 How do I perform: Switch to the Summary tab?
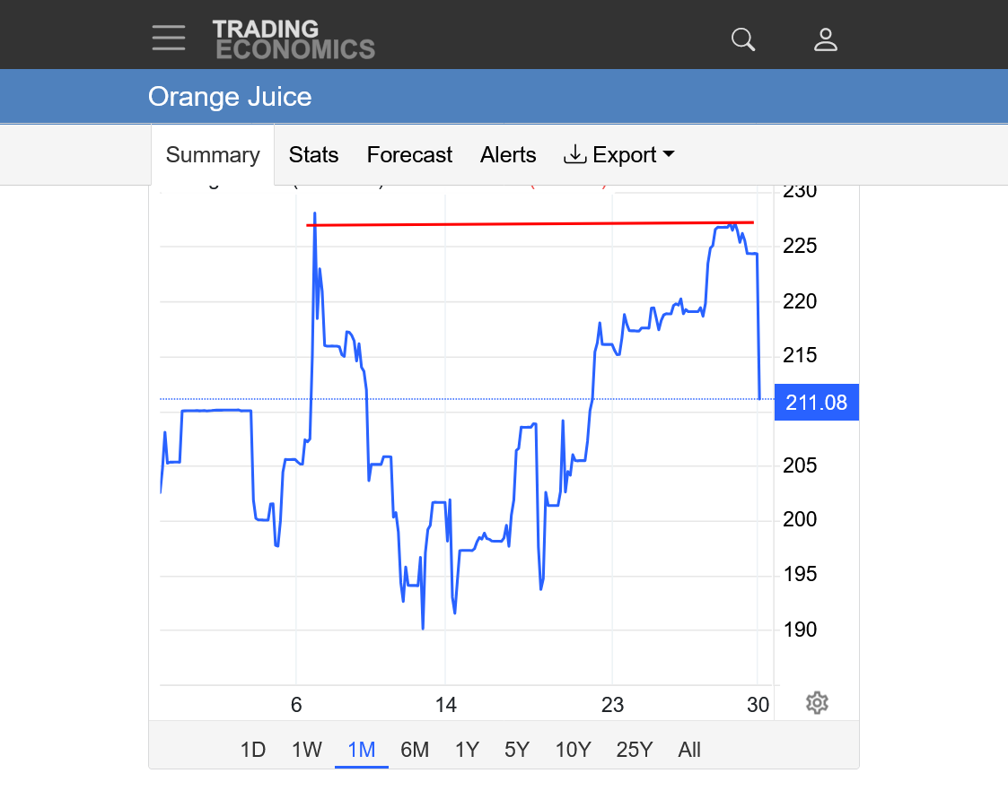[213, 155]
